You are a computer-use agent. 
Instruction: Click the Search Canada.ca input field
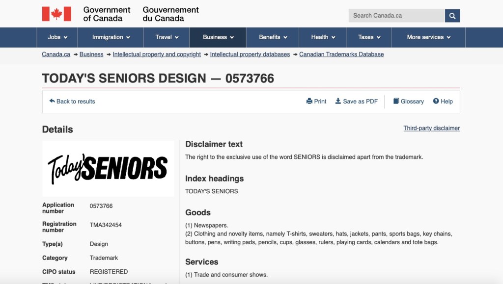click(396, 16)
